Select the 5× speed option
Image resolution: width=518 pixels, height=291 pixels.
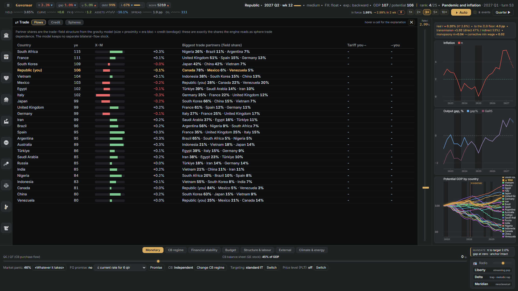435,12
